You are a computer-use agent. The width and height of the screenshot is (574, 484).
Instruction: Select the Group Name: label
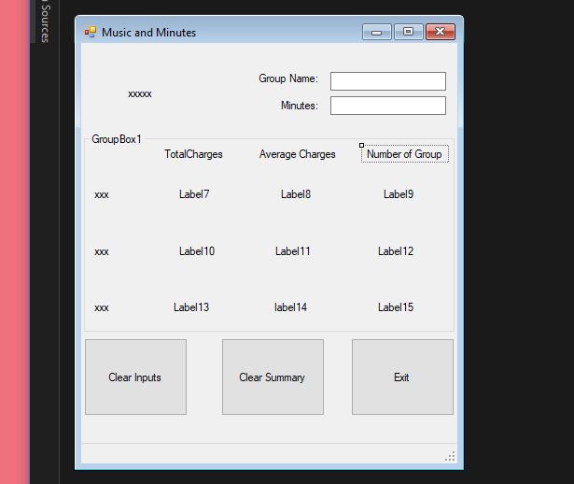click(288, 78)
